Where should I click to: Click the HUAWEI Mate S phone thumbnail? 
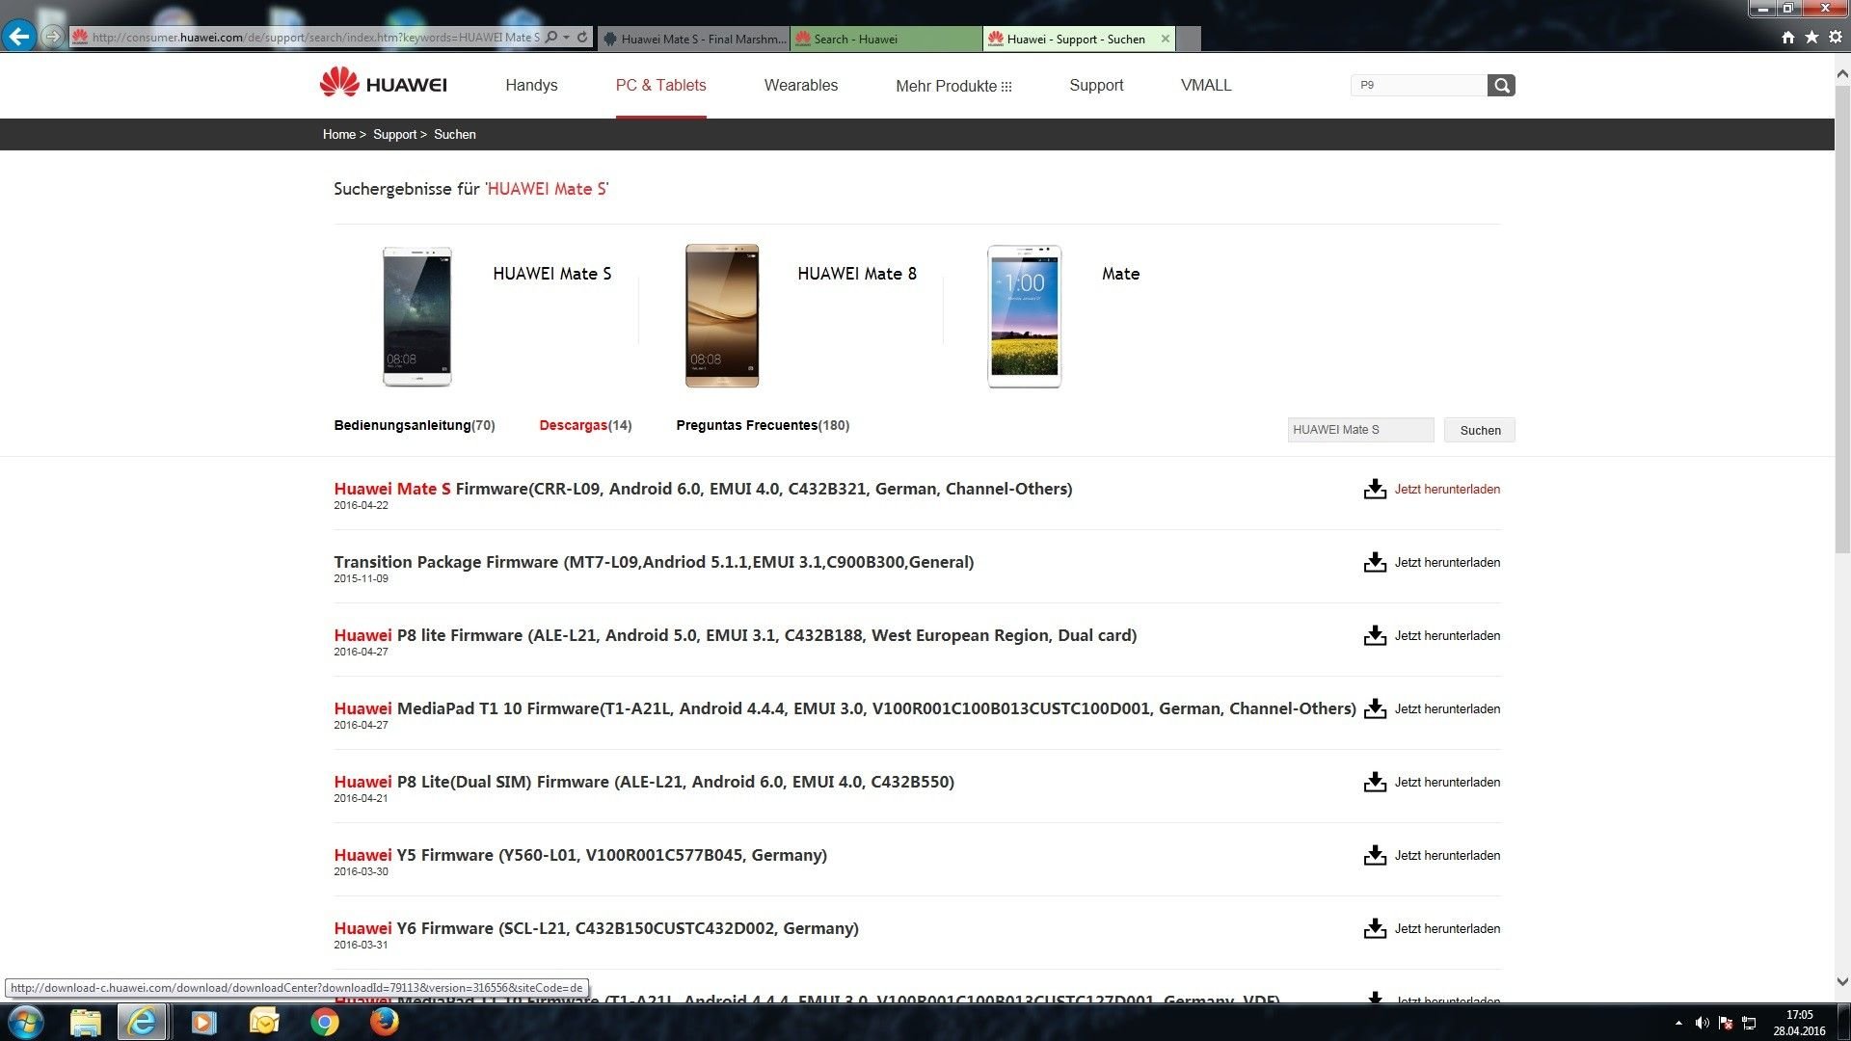(x=416, y=316)
